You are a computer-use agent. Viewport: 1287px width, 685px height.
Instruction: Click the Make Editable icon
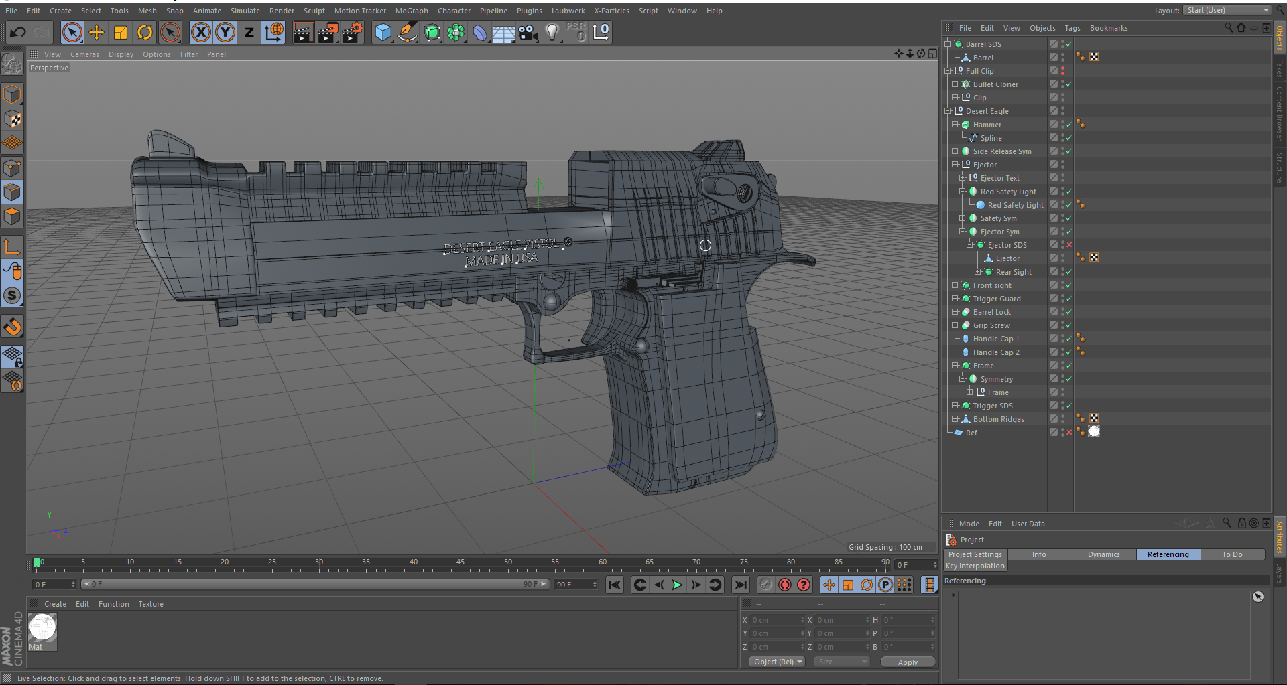[x=12, y=64]
